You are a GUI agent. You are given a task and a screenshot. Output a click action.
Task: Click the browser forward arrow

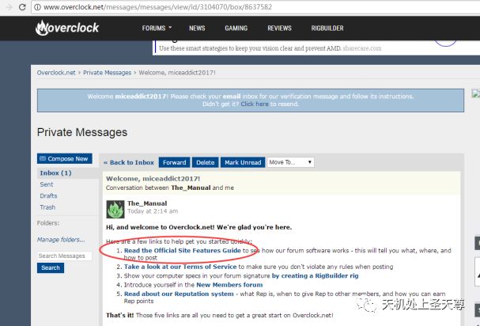pos(9,7)
